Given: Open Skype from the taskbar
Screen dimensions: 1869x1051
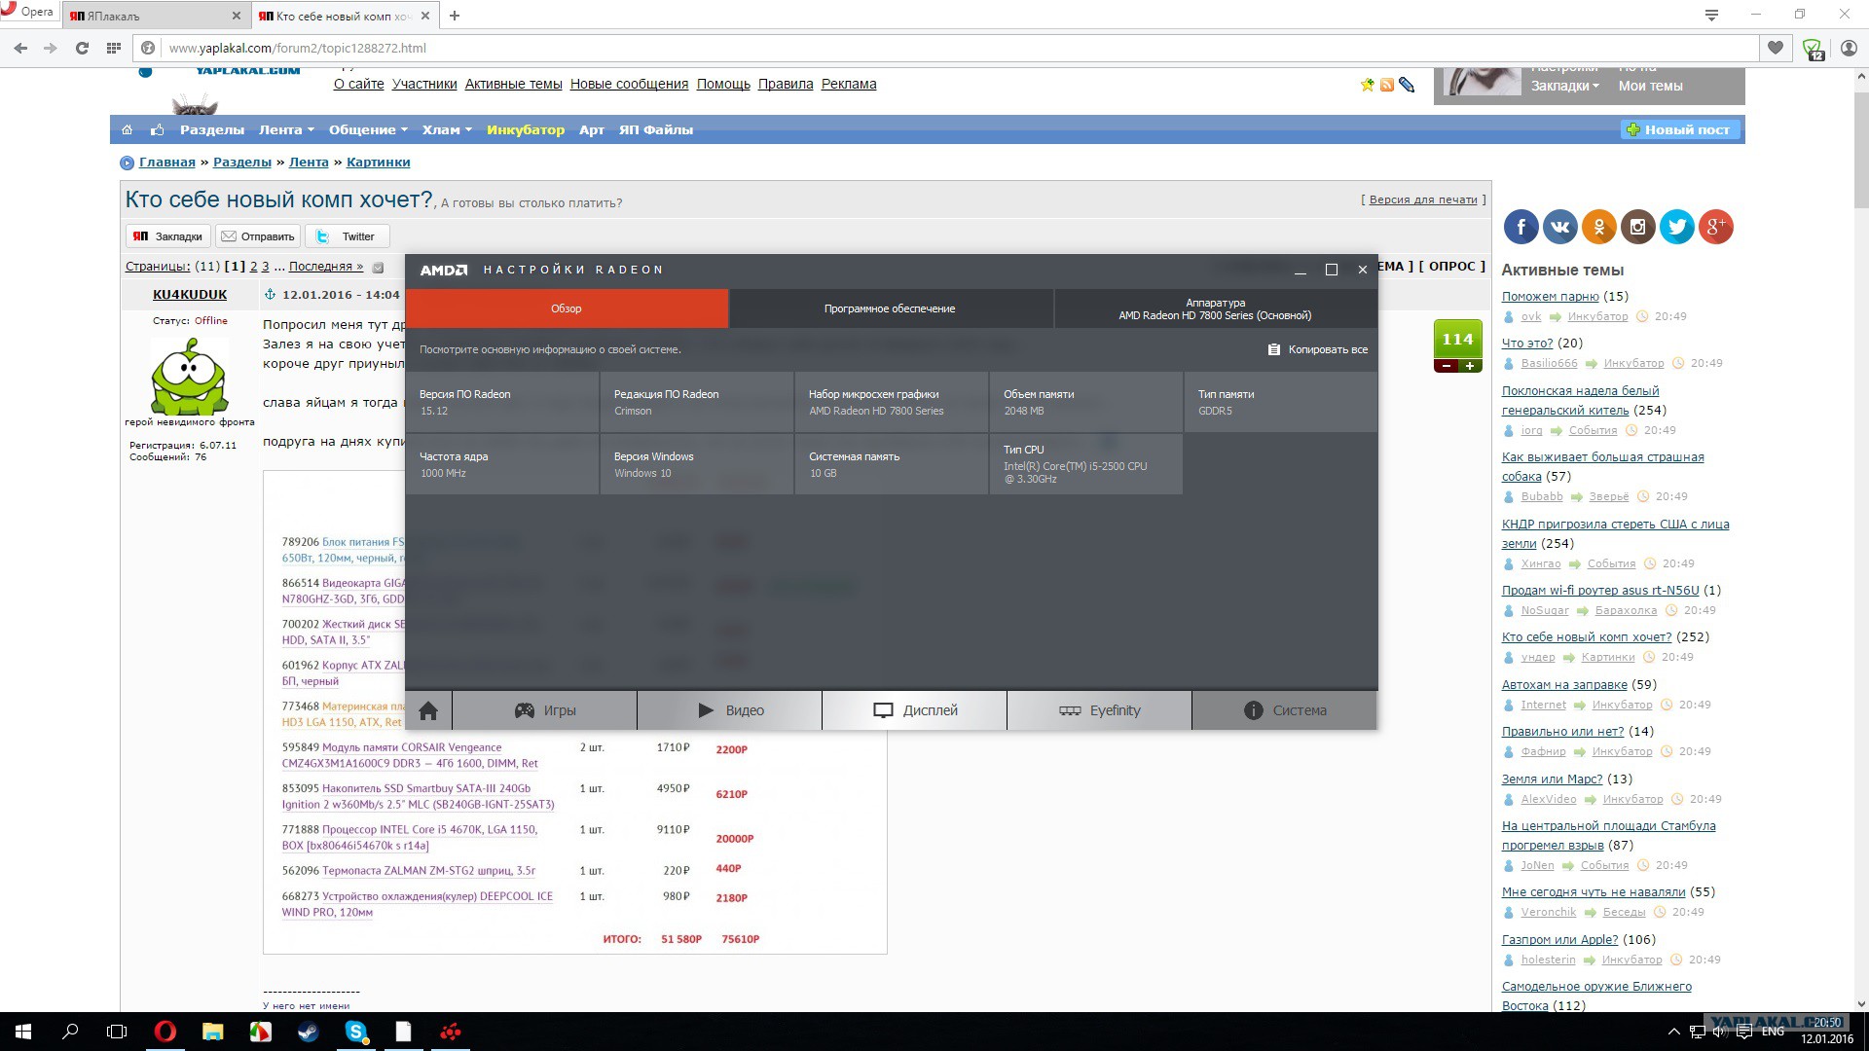Looking at the screenshot, I should pos(355,1032).
